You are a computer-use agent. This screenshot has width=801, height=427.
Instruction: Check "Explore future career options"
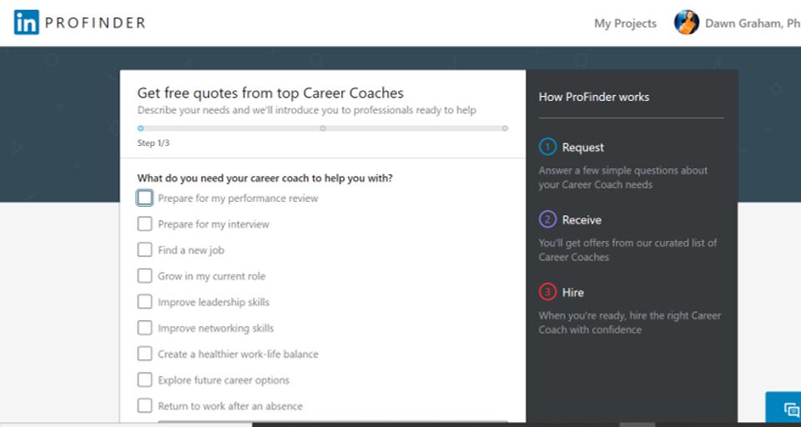pyautogui.click(x=145, y=379)
